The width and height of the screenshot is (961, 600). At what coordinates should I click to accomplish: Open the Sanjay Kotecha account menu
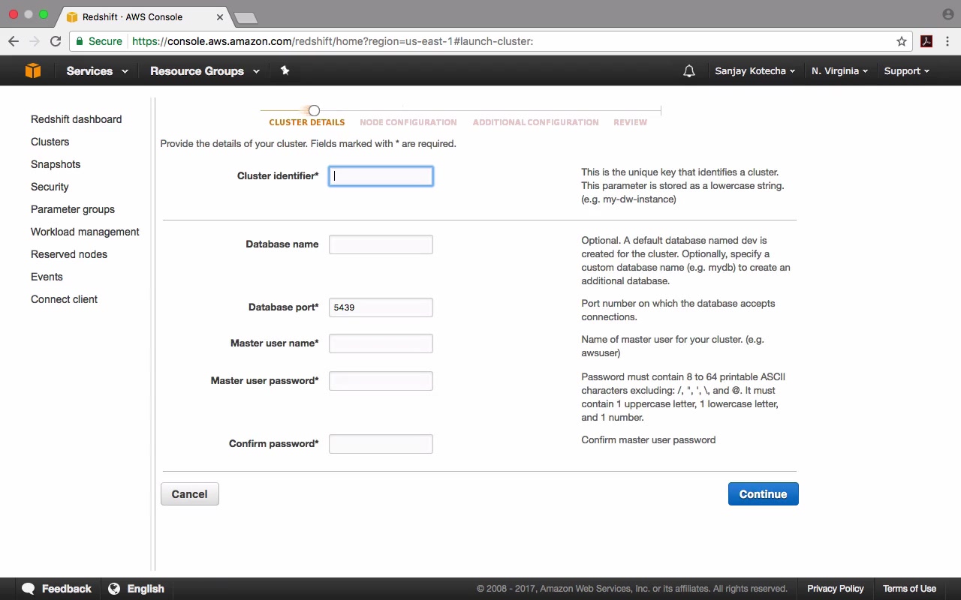tap(755, 71)
